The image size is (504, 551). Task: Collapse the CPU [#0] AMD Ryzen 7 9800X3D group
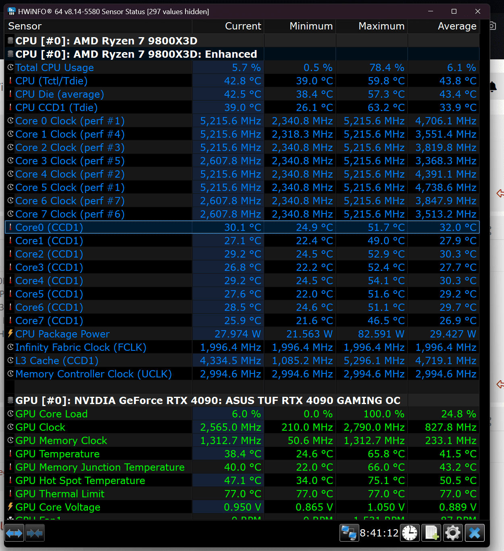(x=242, y=41)
